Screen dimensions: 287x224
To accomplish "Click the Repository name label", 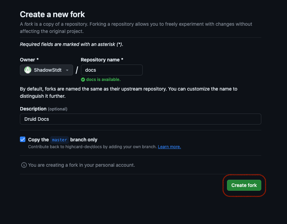I will click(101, 60).
